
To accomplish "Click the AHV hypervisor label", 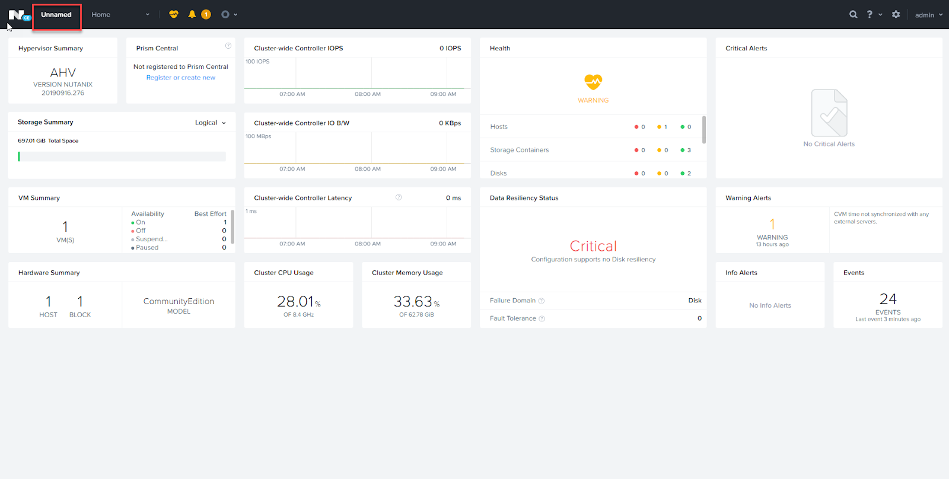I will [x=63, y=72].
